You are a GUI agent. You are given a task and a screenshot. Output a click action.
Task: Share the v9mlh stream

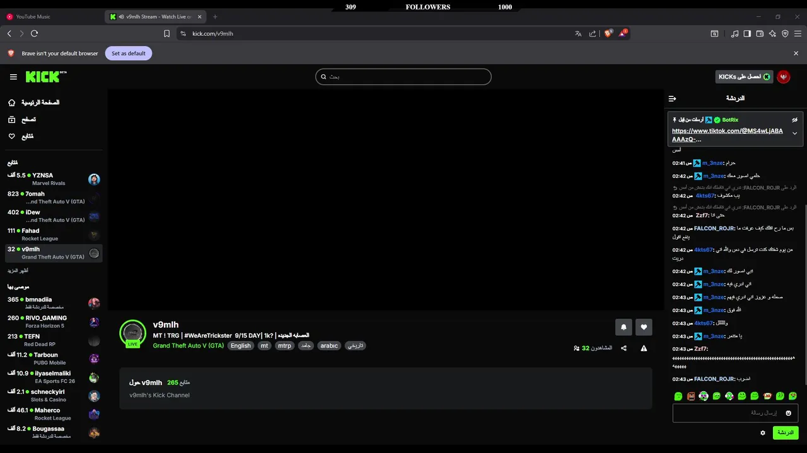coord(624,348)
